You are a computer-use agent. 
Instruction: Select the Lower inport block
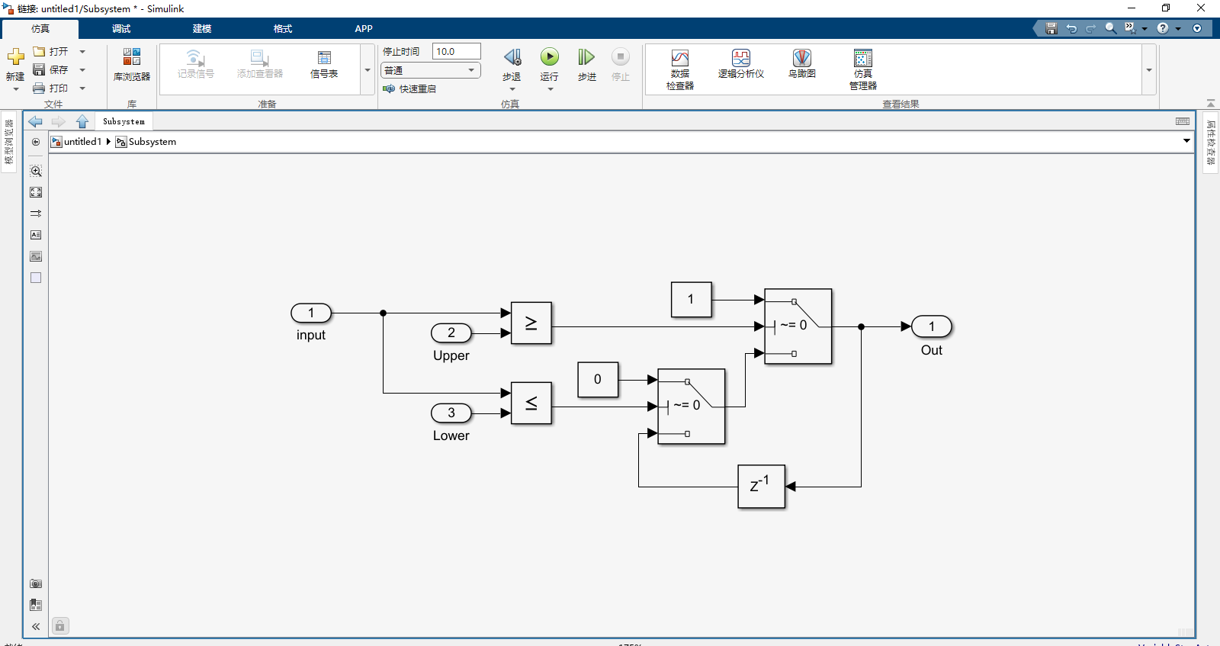(x=451, y=413)
